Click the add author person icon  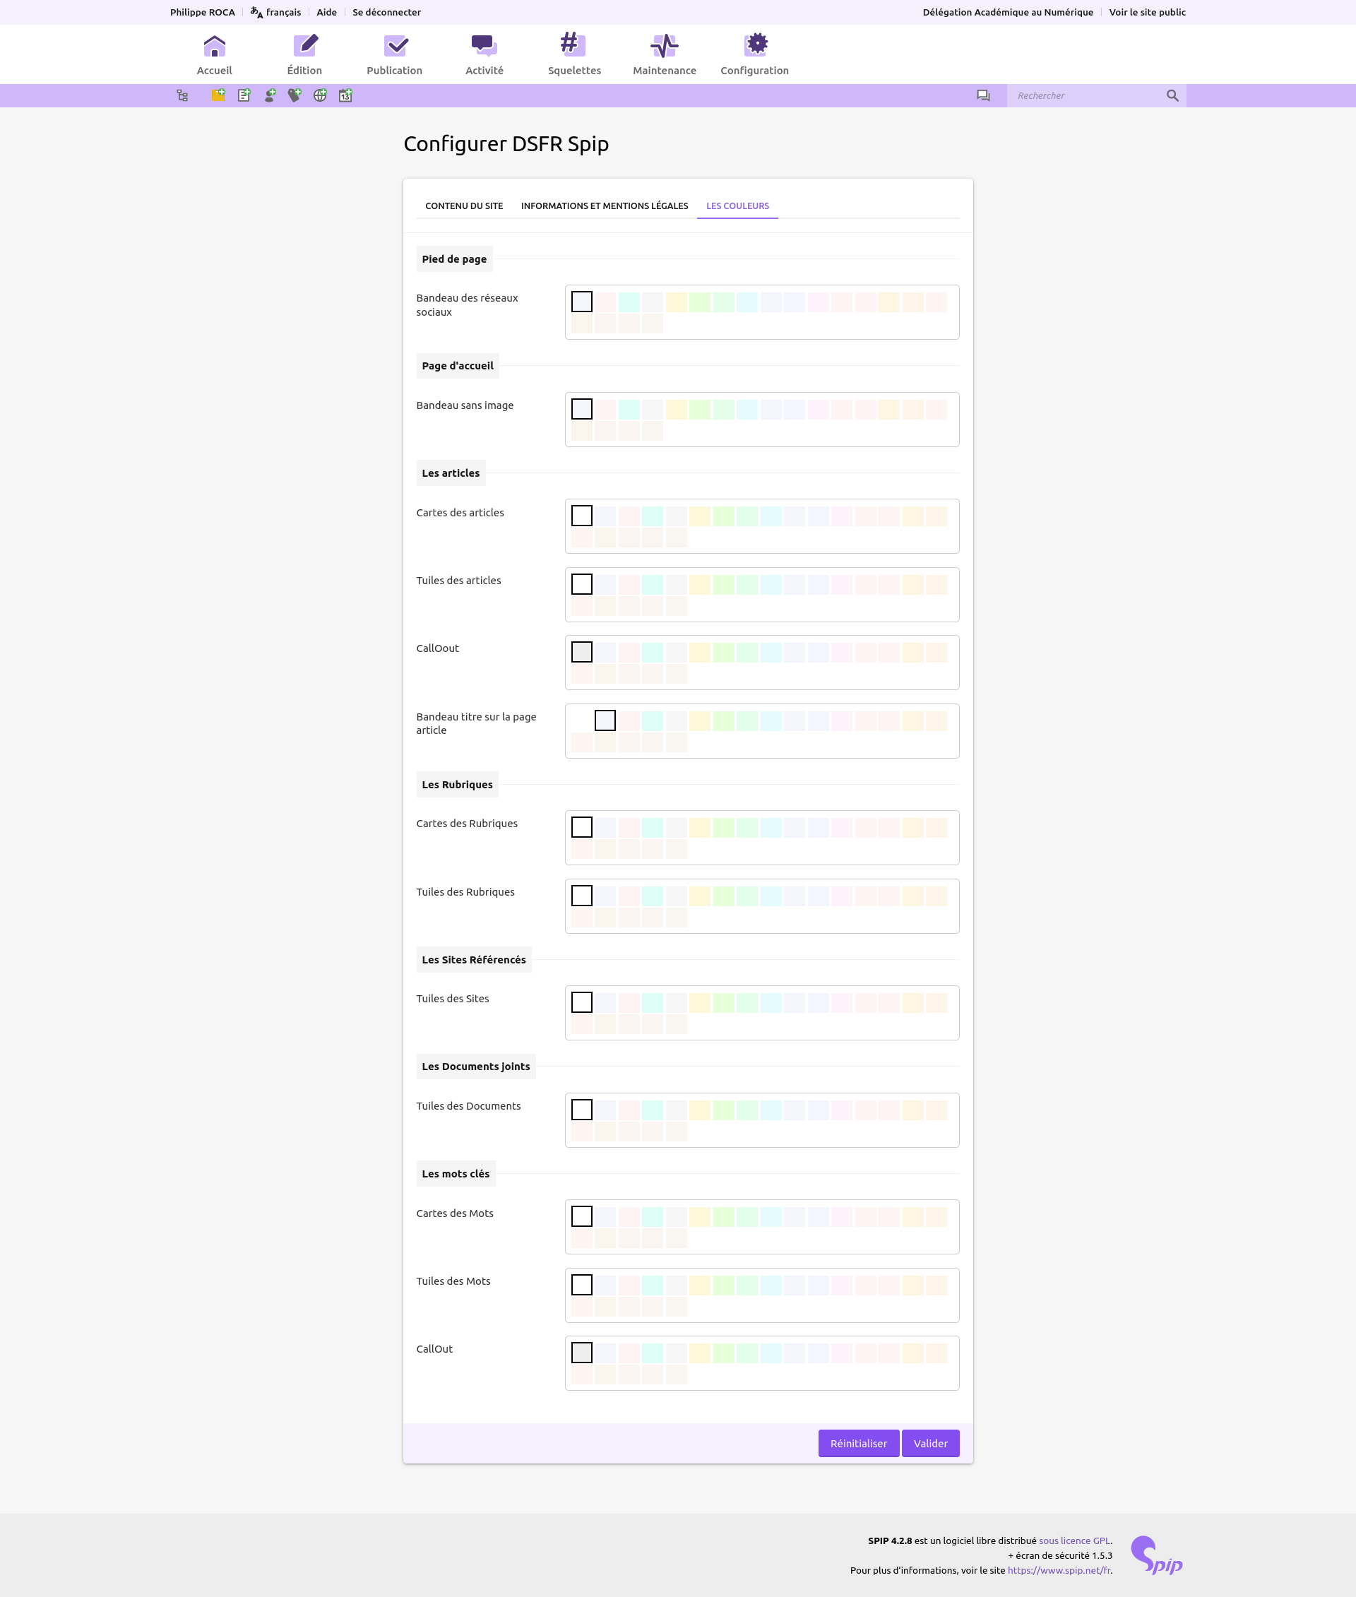270,95
